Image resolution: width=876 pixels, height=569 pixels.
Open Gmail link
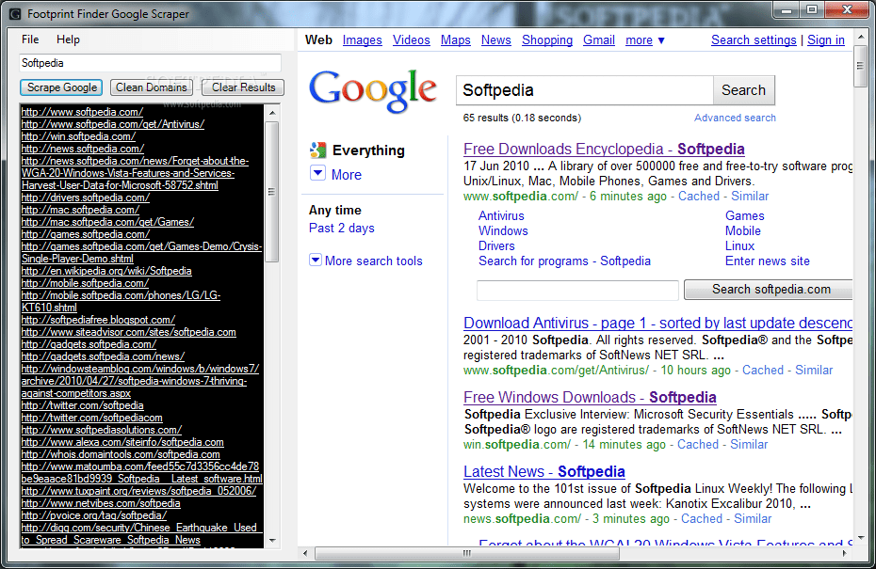pos(599,40)
